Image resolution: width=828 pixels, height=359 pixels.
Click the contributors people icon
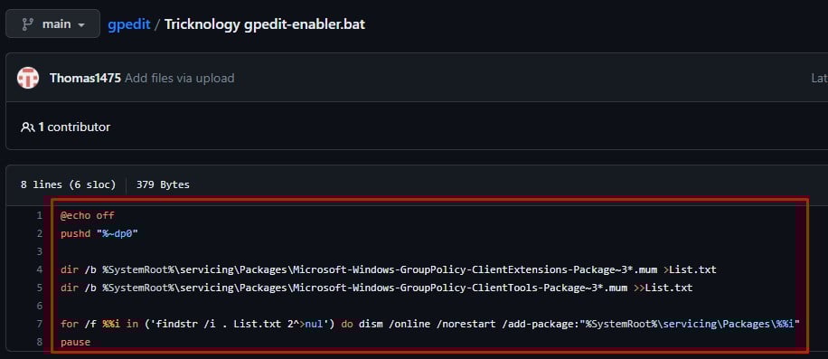click(x=27, y=128)
